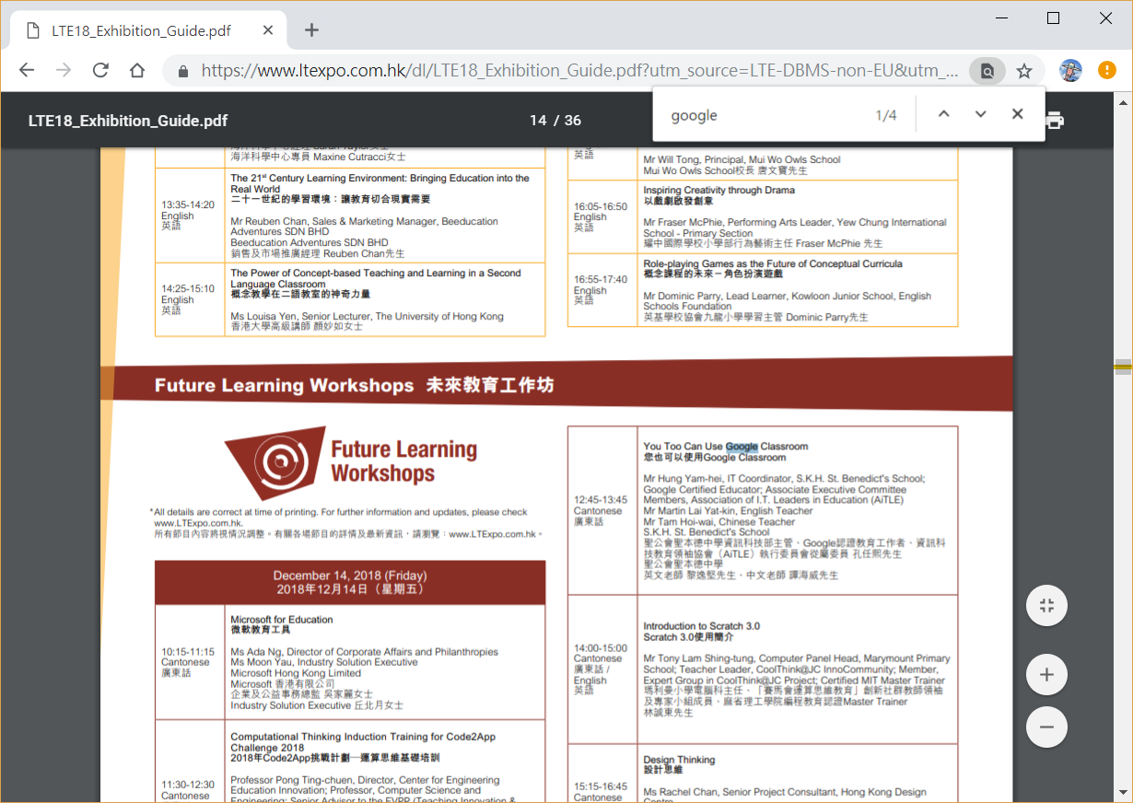Minimize the browser window
The height and width of the screenshot is (803, 1133).
(1002, 18)
